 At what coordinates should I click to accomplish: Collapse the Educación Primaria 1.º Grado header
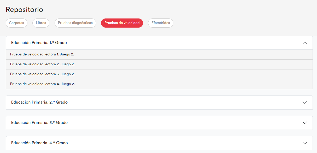pyautogui.click(x=39, y=43)
